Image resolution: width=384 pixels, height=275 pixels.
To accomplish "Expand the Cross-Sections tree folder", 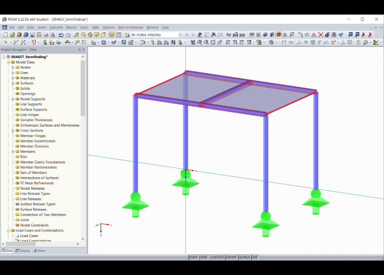I will click(13, 130).
